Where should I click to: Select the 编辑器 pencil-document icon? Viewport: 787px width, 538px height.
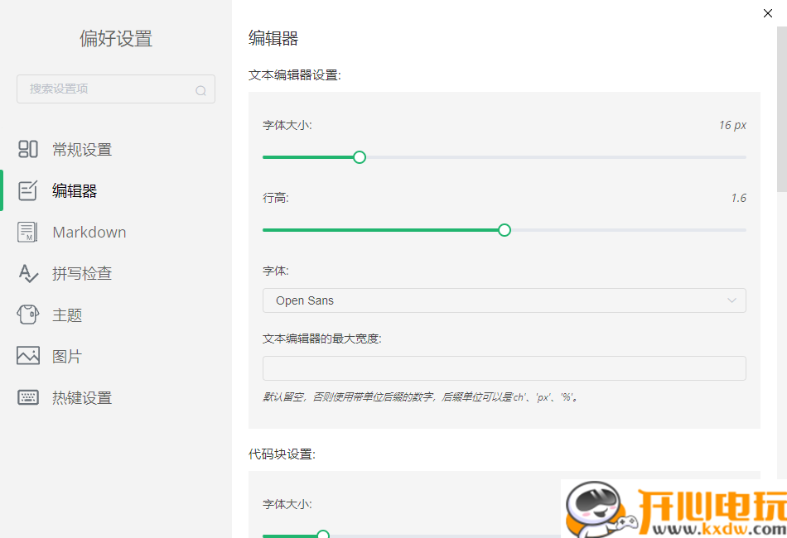pos(28,190)
